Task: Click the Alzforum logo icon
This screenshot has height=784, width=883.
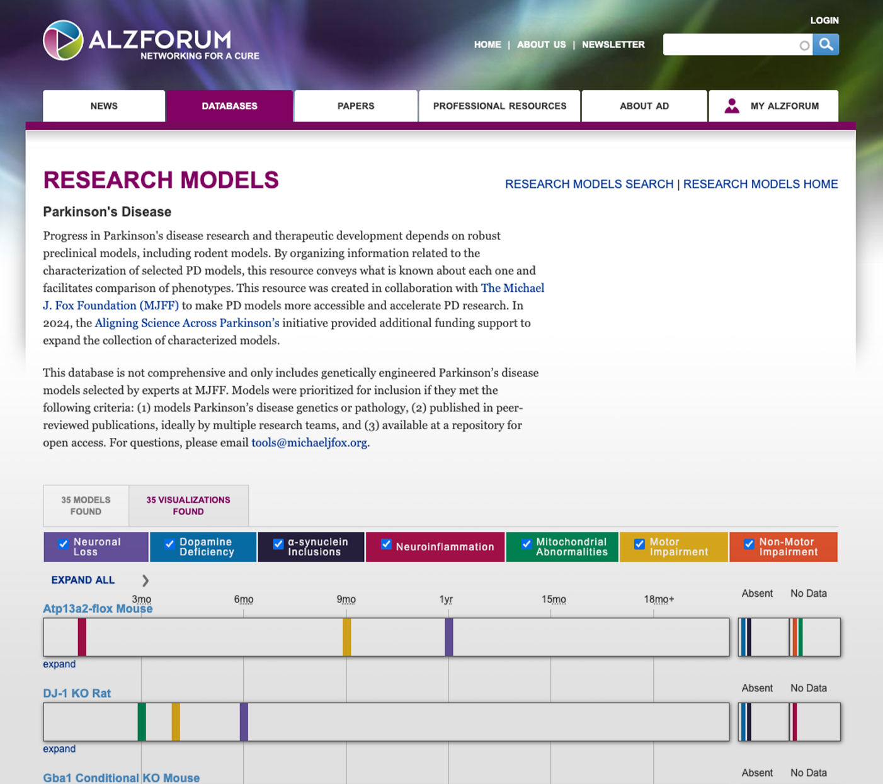Action: click(x=63, y=40)
